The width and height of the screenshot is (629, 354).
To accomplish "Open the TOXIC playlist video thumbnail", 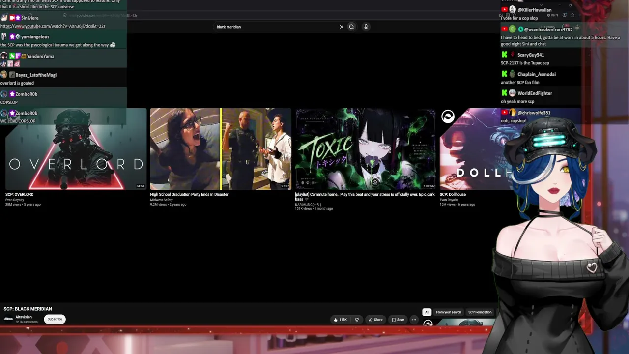I will point(365,149).
